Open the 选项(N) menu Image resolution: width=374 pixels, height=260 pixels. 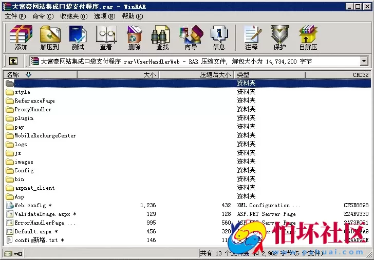[x=104, y=16]
